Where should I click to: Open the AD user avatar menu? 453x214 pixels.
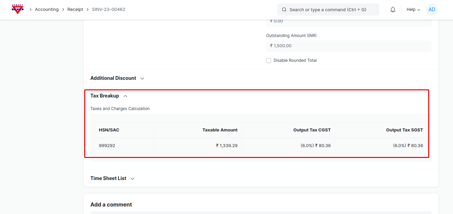[432, 10]
